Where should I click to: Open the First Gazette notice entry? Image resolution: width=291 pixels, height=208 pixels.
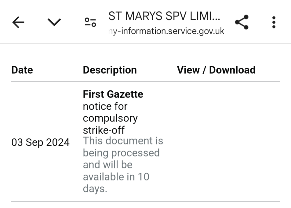(113, 94)
